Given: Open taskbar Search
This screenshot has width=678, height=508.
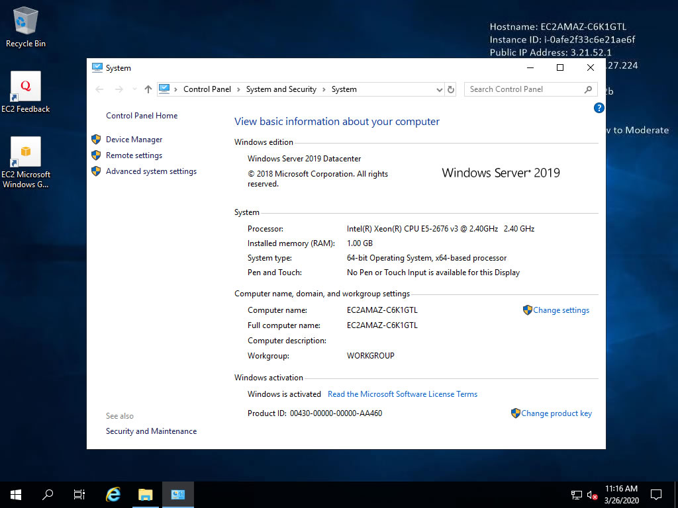Looking at the screenshot, I should click(x=48, y=495).
